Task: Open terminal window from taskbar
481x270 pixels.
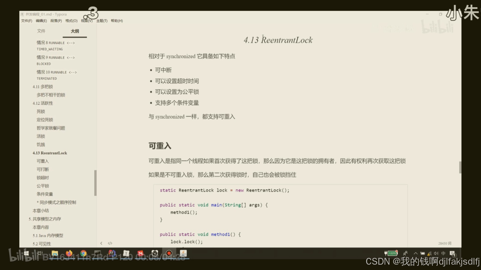Action: coord(97,253)
